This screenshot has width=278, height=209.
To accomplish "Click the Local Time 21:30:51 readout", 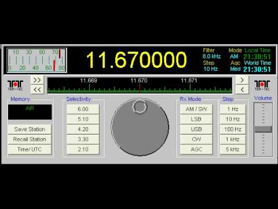I will [x=257, y=57].
